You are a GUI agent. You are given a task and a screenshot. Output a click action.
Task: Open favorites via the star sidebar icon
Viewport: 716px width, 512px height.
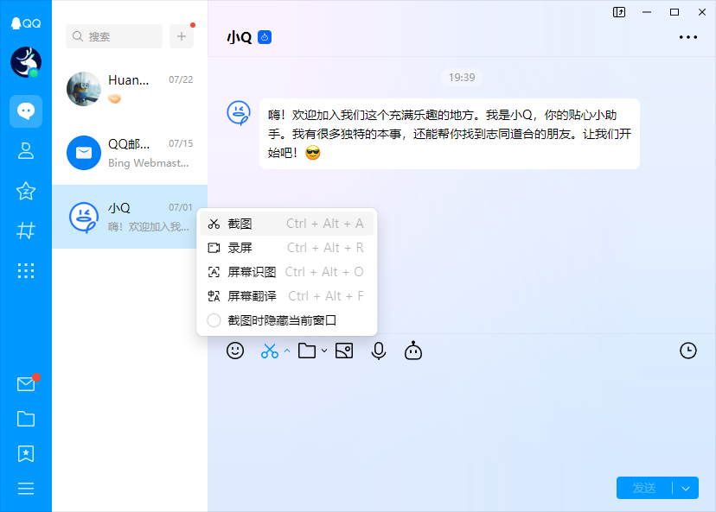[26, 191]
